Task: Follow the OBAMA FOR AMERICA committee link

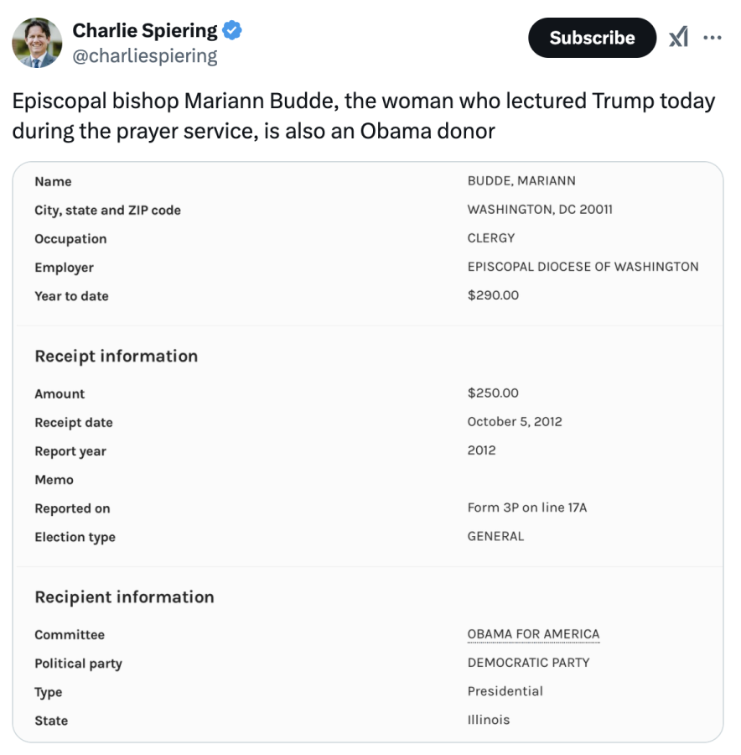Action: [533, 634]
